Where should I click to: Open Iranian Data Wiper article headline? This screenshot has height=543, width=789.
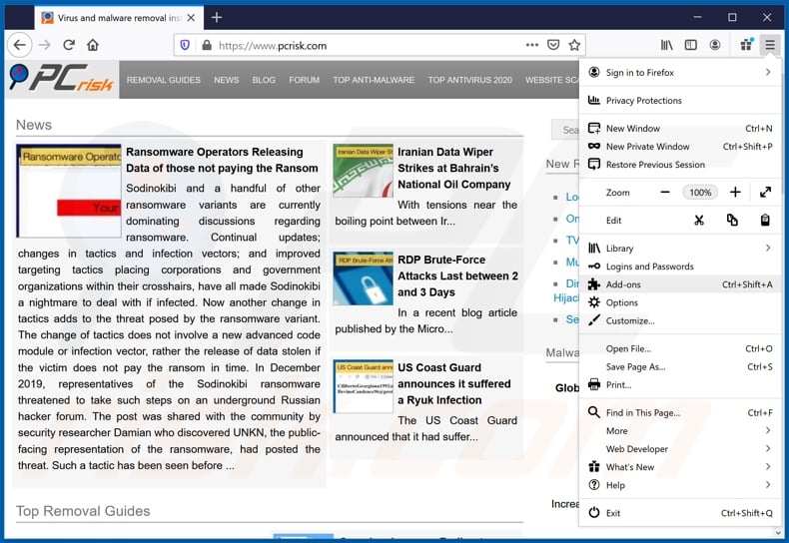point(453,168)
